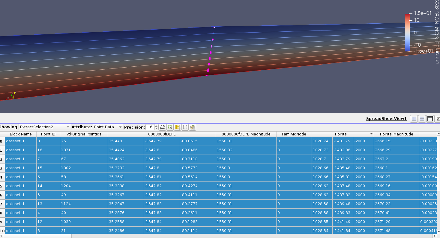The width and height of the screenshot is (440, 238).
Task: Toggle cell connectivity visibility button
Action: (185, 127)
